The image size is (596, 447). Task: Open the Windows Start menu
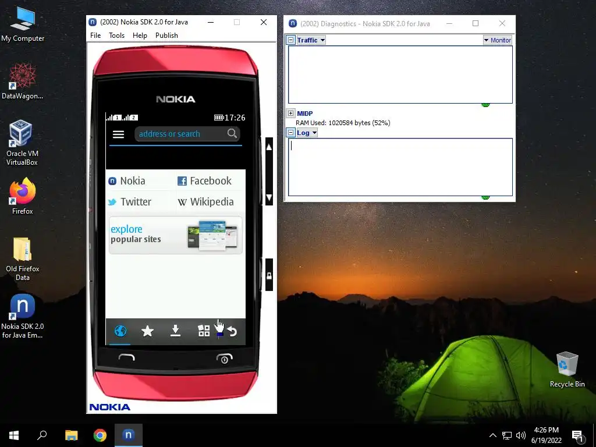point(14,435)
